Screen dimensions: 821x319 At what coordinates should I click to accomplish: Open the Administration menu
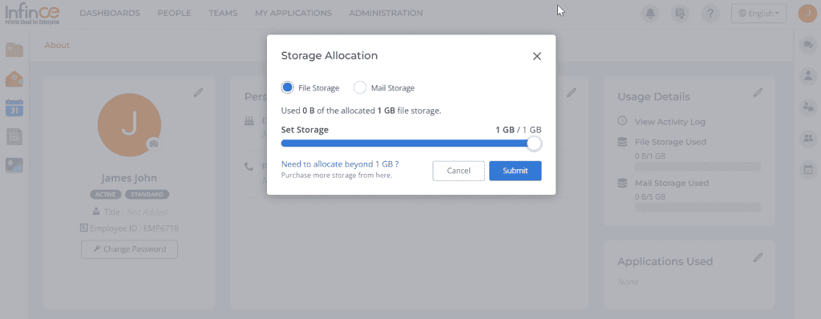386,13
